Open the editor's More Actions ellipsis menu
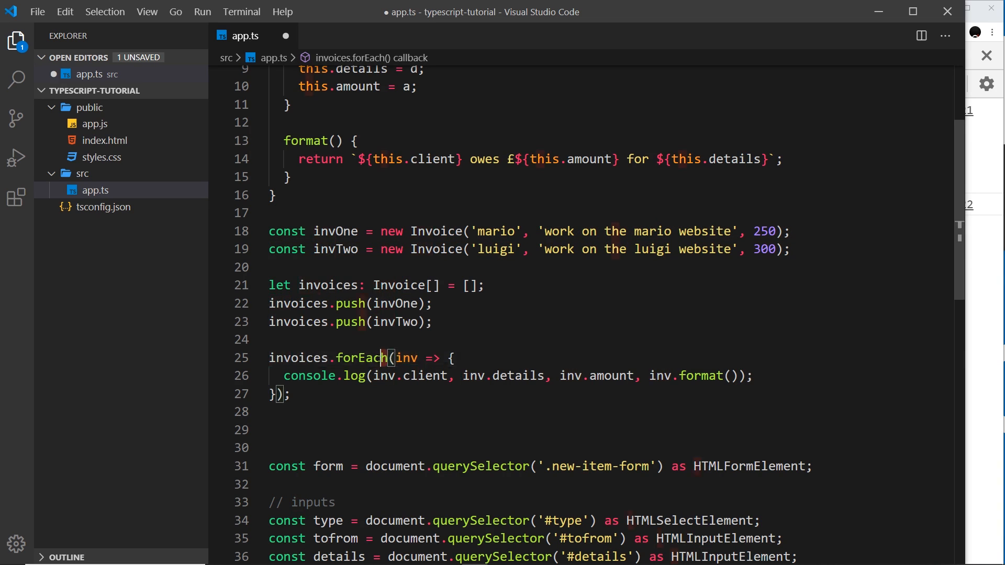Viewport: 1005px width, 565px height. point(945,36)
